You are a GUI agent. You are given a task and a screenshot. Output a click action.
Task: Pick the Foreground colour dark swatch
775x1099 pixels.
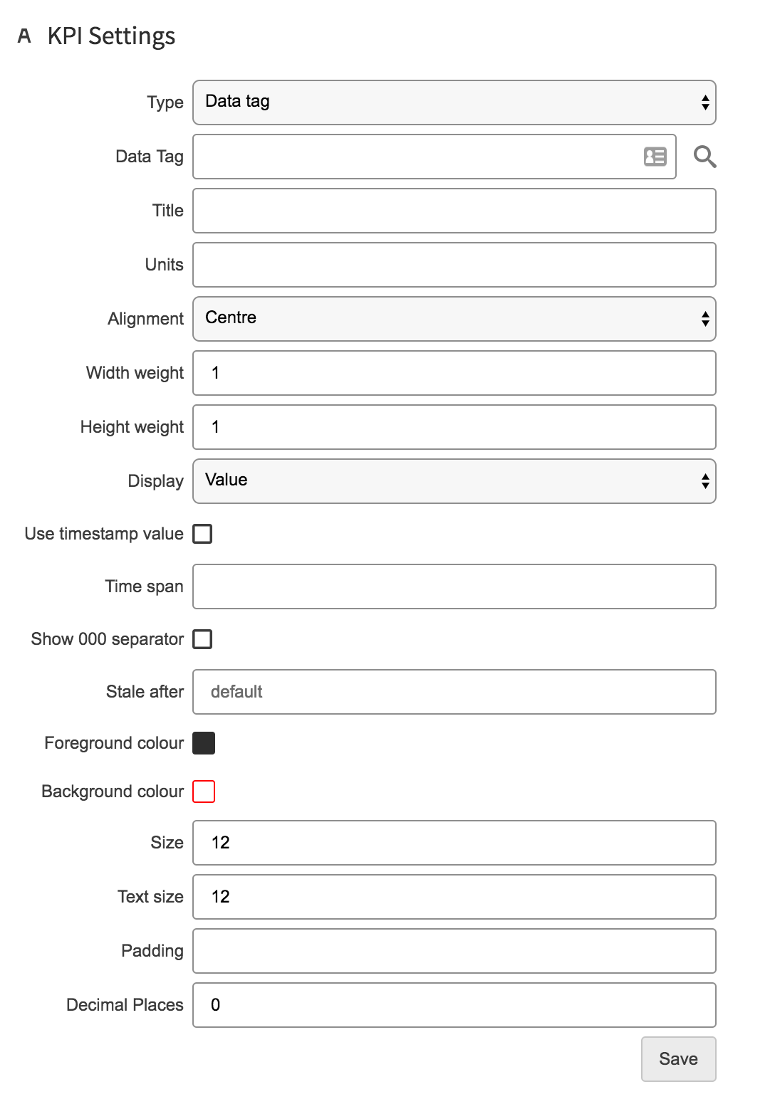[204, 743]
